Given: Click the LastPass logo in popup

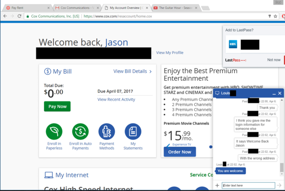Looking at the screenshot, I should pyautogui.click(x=236, y=60).
